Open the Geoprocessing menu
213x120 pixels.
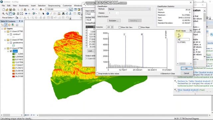(54, 6)
